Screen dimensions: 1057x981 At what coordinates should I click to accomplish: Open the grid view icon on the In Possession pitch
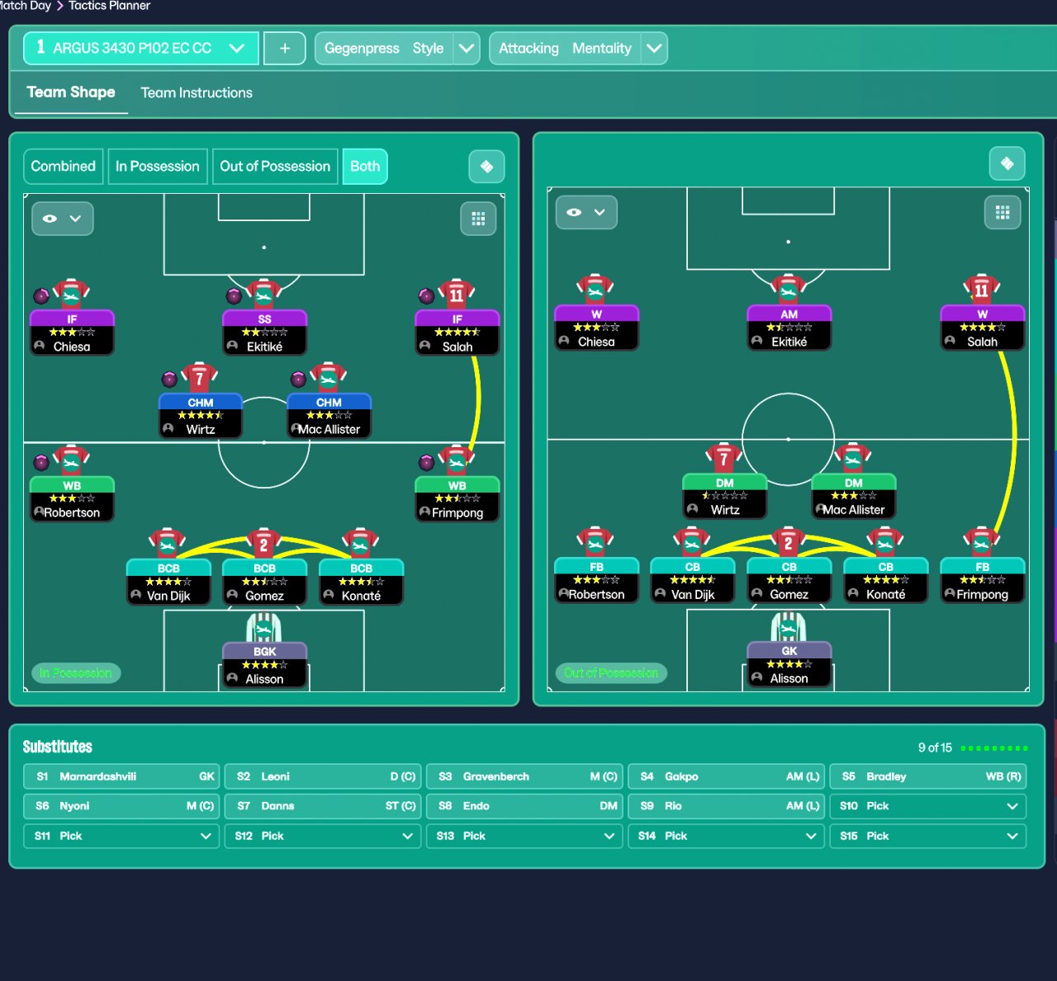coord(478,219)
